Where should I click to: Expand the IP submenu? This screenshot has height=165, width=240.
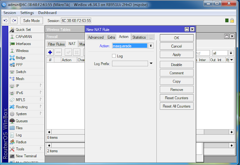(41, 85)
